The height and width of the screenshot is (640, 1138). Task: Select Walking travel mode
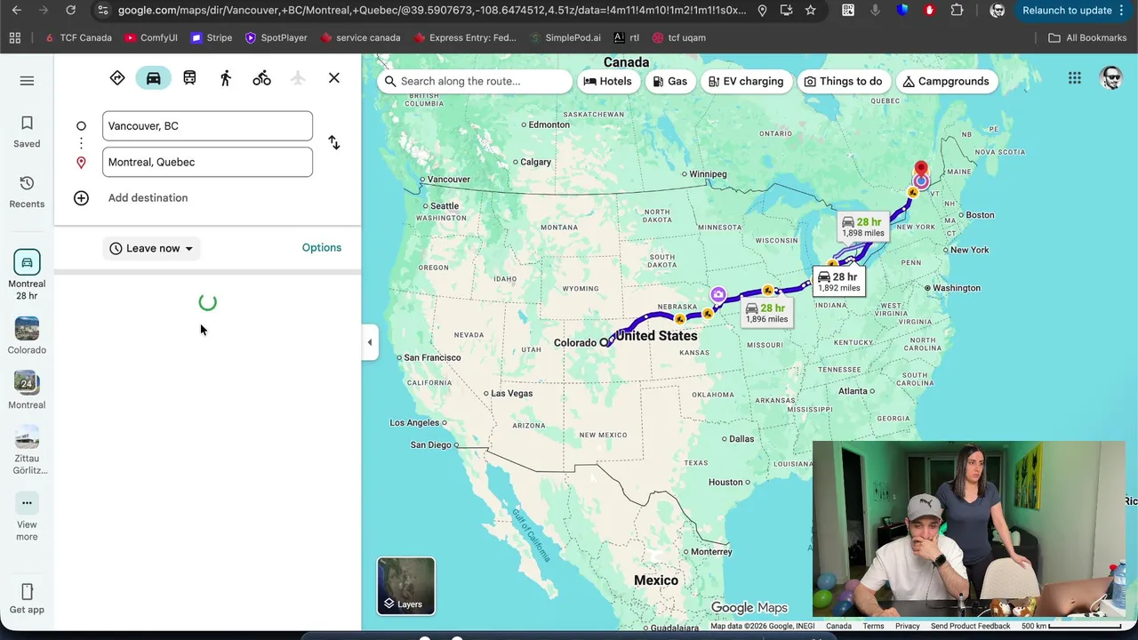(x=226, y=78)
